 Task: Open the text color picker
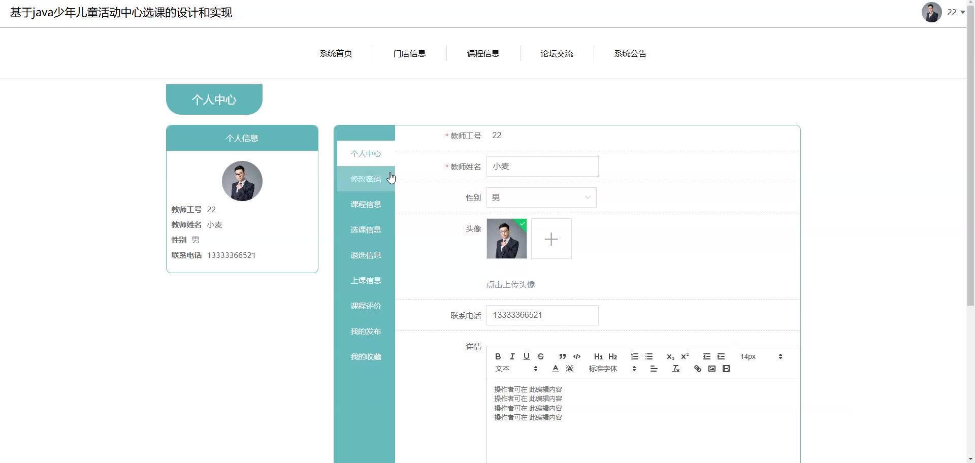[x=556, y=369]
